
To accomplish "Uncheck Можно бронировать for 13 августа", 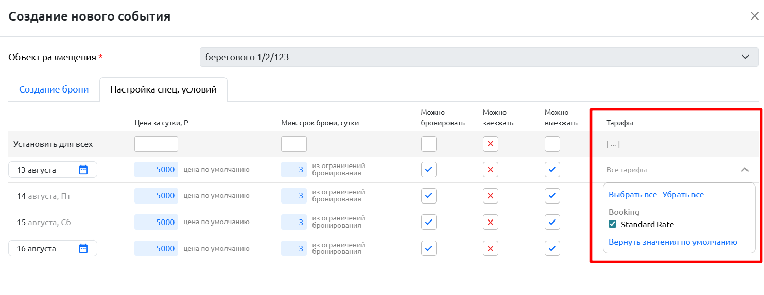I will tap(429, 170).
